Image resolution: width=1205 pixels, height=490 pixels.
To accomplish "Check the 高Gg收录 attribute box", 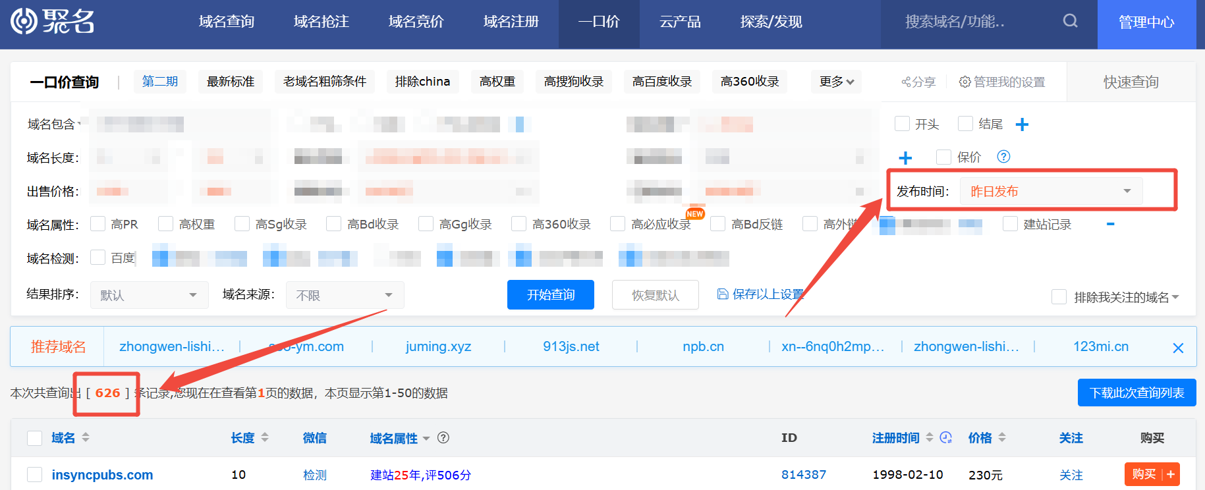I will click(426, 224).
